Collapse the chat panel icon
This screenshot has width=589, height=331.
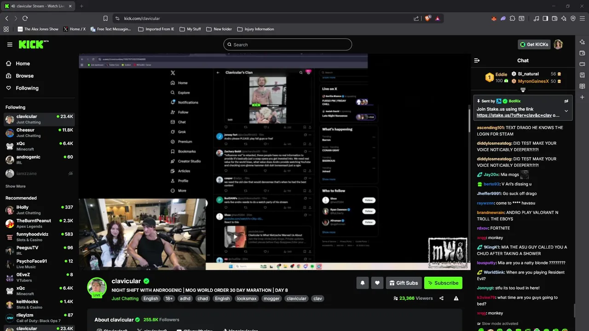[477, 60]
